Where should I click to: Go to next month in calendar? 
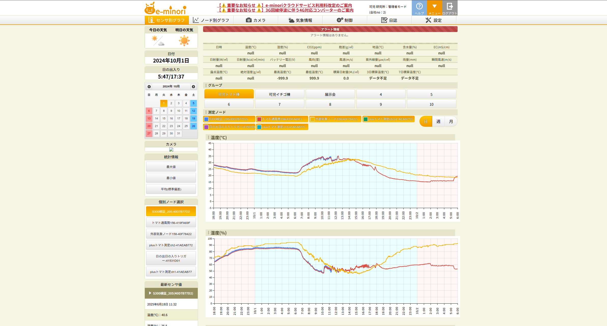pos(193,87)
